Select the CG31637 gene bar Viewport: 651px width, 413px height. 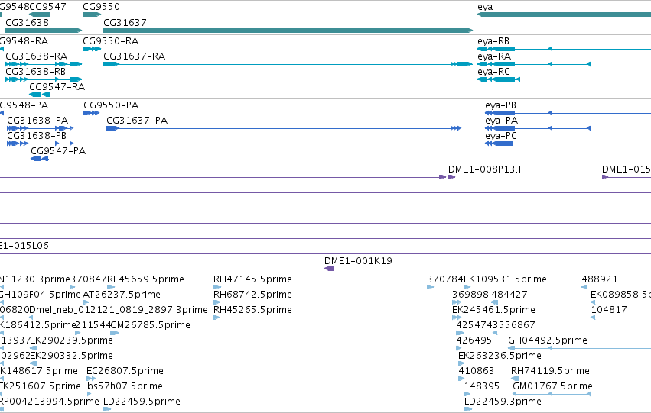(x=288, y=31)
